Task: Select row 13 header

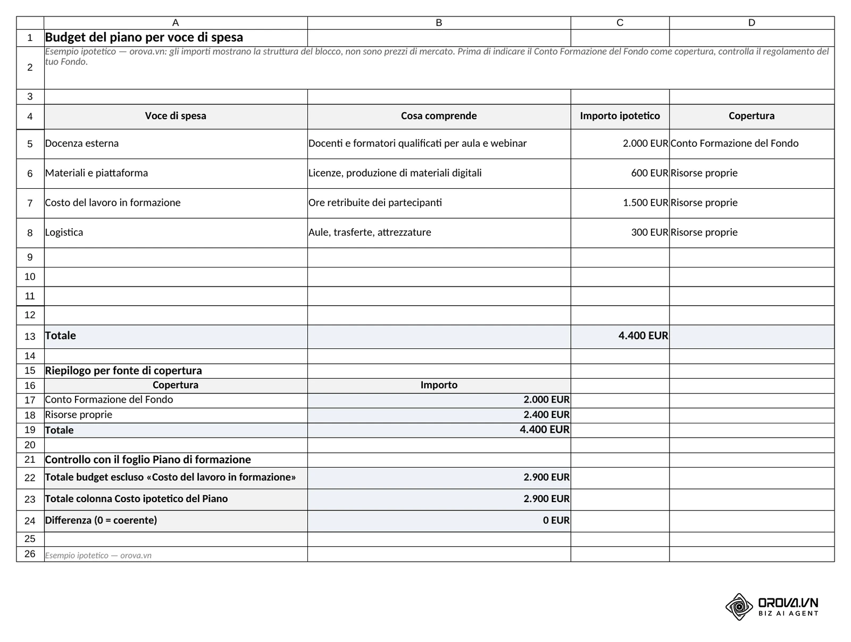Action: pos(30,336)
